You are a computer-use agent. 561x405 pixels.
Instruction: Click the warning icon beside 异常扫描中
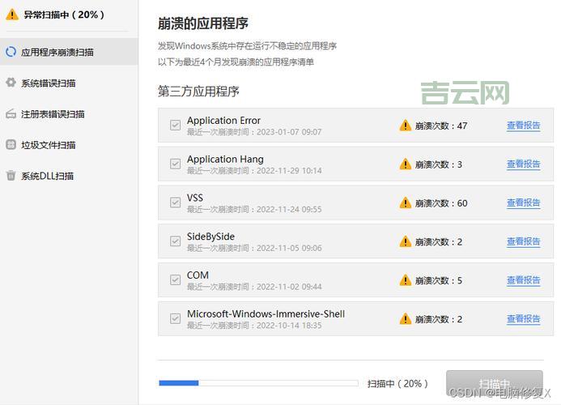(12, 15)
